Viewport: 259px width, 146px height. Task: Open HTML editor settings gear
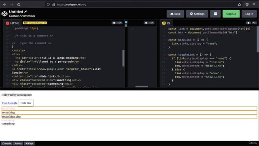click(114, 23)
